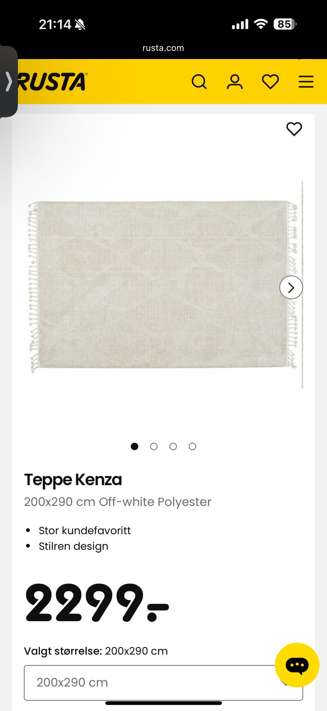
Task: Select the fourth image indicator dot
Action: [192, 446]
